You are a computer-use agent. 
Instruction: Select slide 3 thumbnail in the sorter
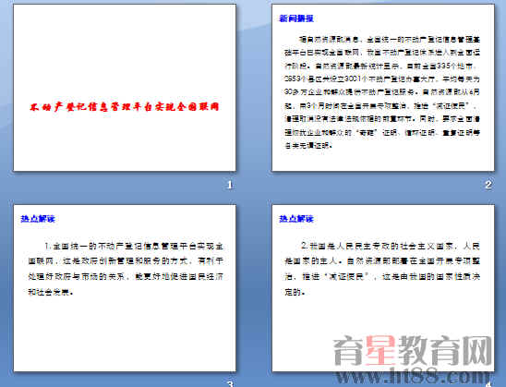coord(125,288)
